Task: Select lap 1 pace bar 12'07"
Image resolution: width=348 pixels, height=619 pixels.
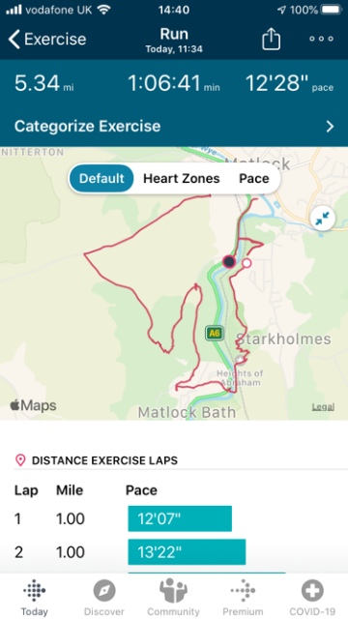Action: tap(180, 518)
